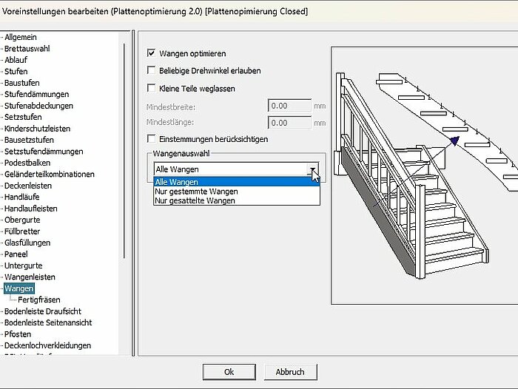518x389 pixels.
Task: Confirm with the Ok button
Action: [x=229, y=372]
